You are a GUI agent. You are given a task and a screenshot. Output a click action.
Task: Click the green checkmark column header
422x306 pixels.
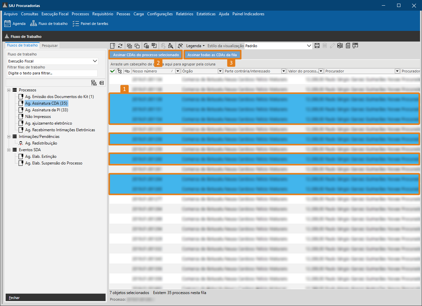pos(113,71)
